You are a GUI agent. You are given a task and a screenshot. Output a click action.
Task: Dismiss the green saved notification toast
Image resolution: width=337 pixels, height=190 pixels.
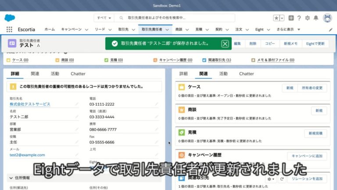point(225,44)
